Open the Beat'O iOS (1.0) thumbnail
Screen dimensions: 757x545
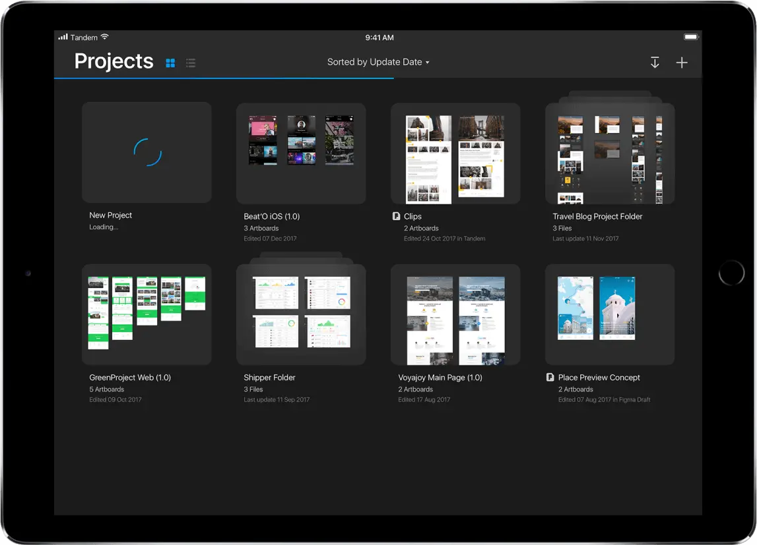(x=301, y=153)
